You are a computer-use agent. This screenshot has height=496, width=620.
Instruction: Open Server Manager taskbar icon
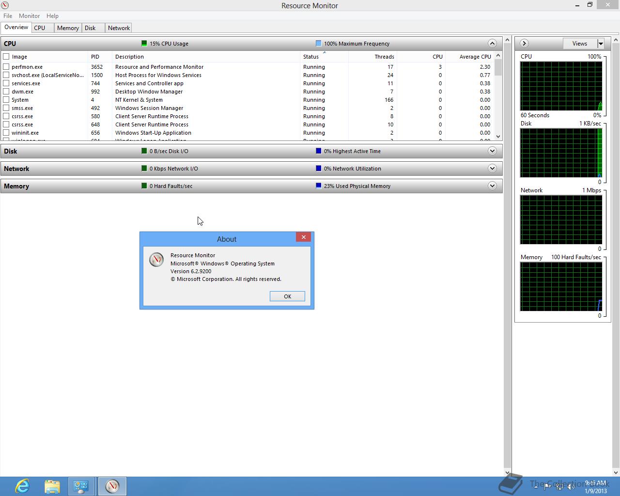point(81,486)
